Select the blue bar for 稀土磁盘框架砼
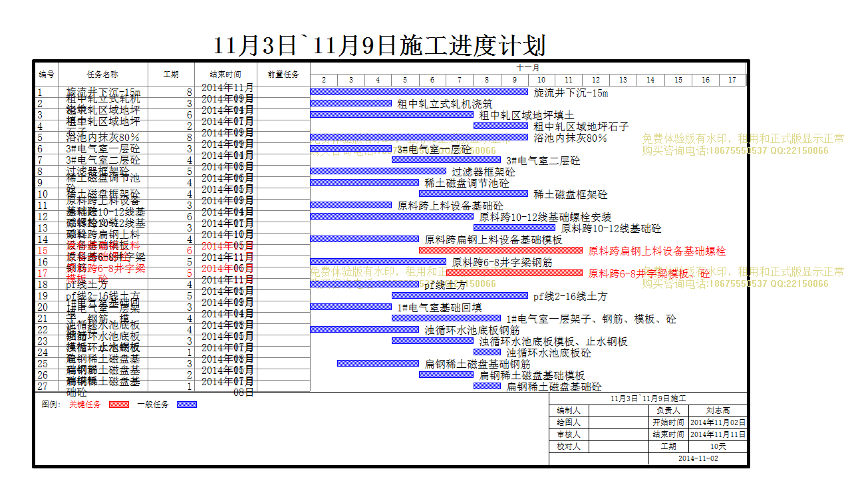Image resolution: width=844 pixels, height=499 pixels. click(474, 194)
